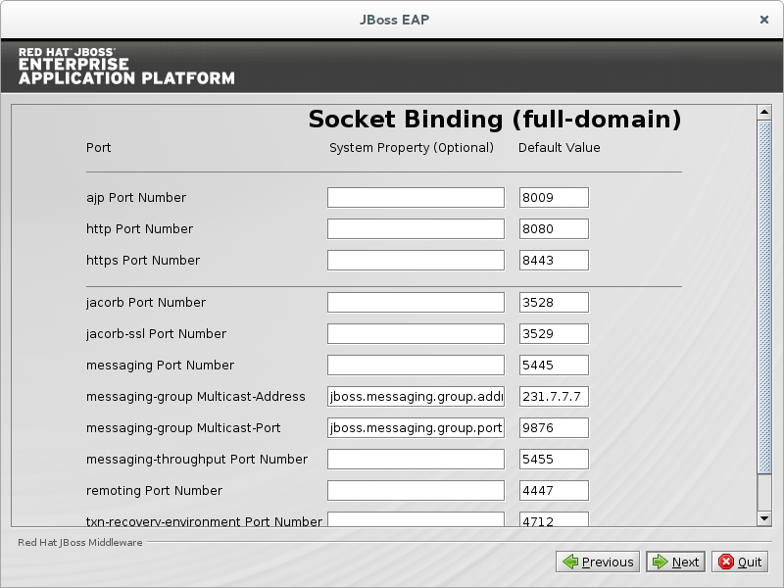Image resolution: width=784 pixels, height=588 pixels.
Task: Select the ajp default value 8009 field
Action: coord(554,198)
